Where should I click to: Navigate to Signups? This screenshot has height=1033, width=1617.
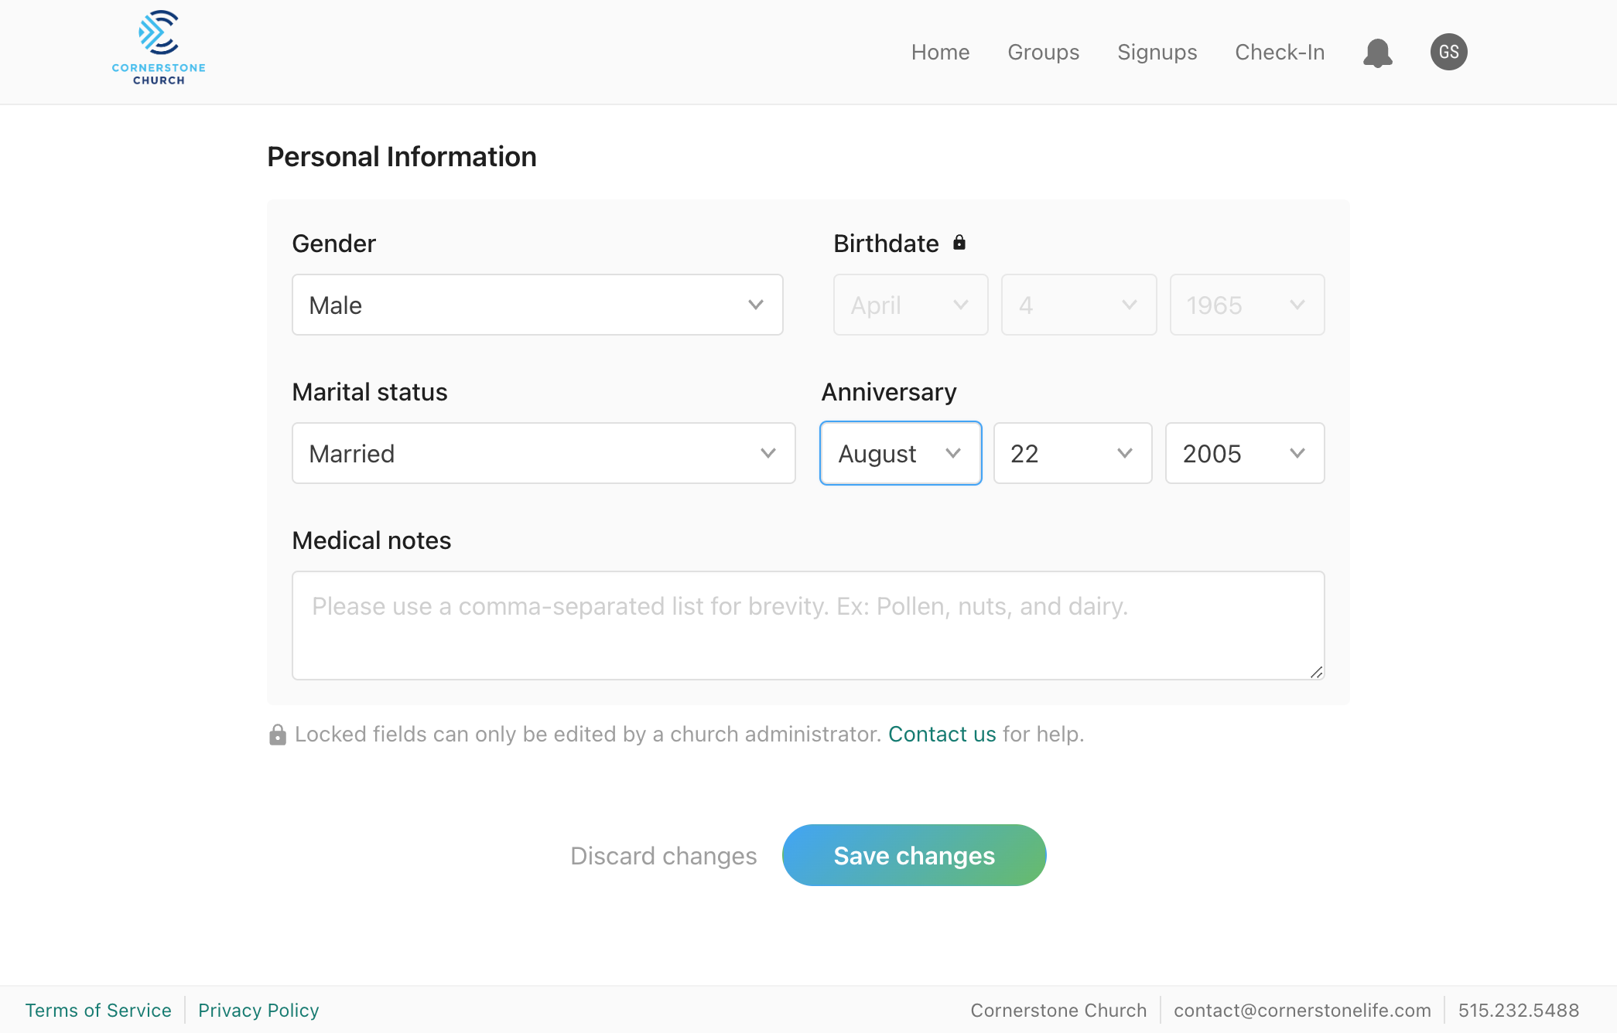click(1157, 52)
